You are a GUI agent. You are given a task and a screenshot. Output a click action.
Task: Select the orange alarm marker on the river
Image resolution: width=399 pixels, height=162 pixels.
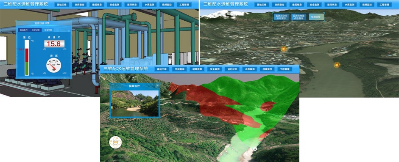click(x=337, y=65)
